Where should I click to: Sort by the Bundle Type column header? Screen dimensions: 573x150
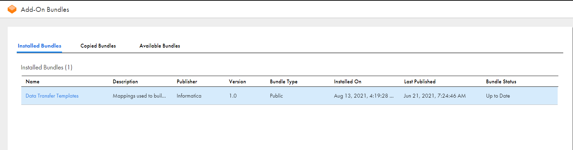click(284, 82)
